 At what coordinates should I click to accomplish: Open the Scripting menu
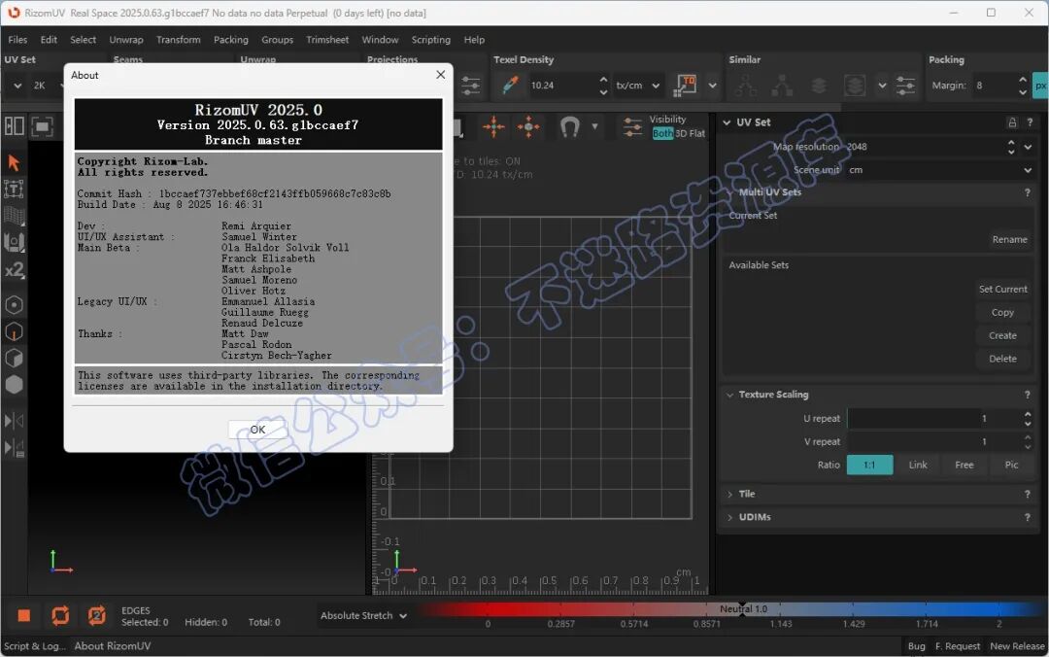(x=431, y=40)
